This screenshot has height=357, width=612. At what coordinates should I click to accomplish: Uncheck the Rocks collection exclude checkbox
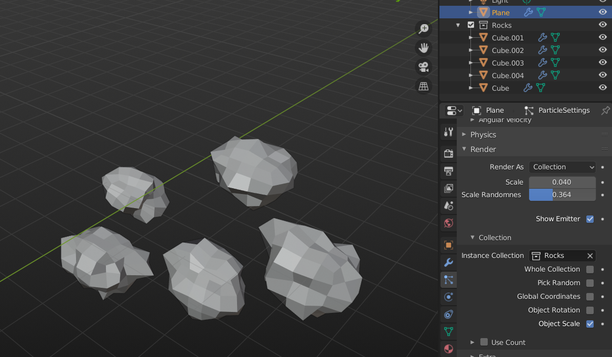tap(471, 25)
